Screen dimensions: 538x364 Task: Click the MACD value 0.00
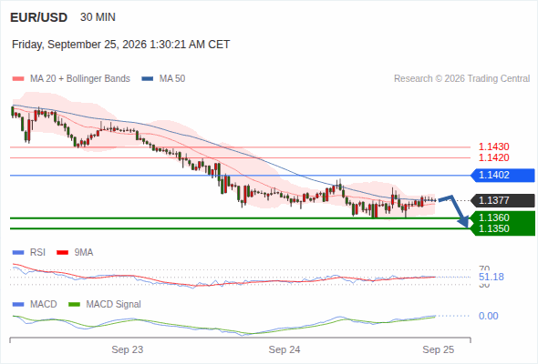pyautogui.click(x=488, y=316)
